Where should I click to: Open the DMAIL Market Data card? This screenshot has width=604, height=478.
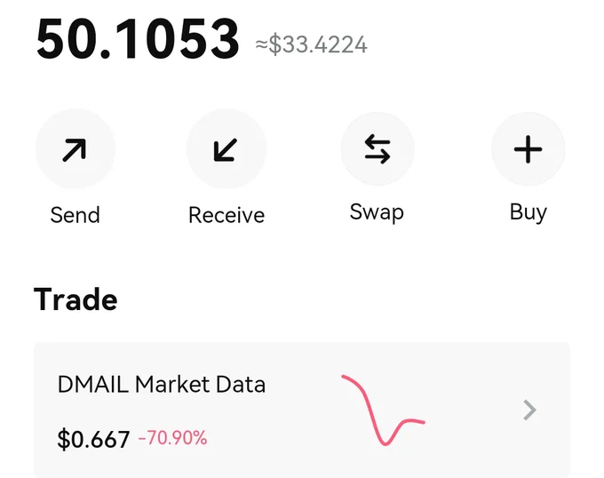[x=302, y=410]
